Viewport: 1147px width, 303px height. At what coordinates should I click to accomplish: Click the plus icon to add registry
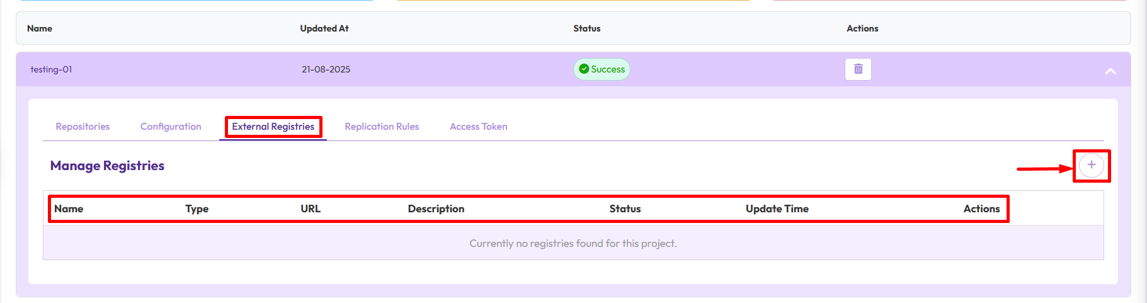click(x=1091, y=165)
